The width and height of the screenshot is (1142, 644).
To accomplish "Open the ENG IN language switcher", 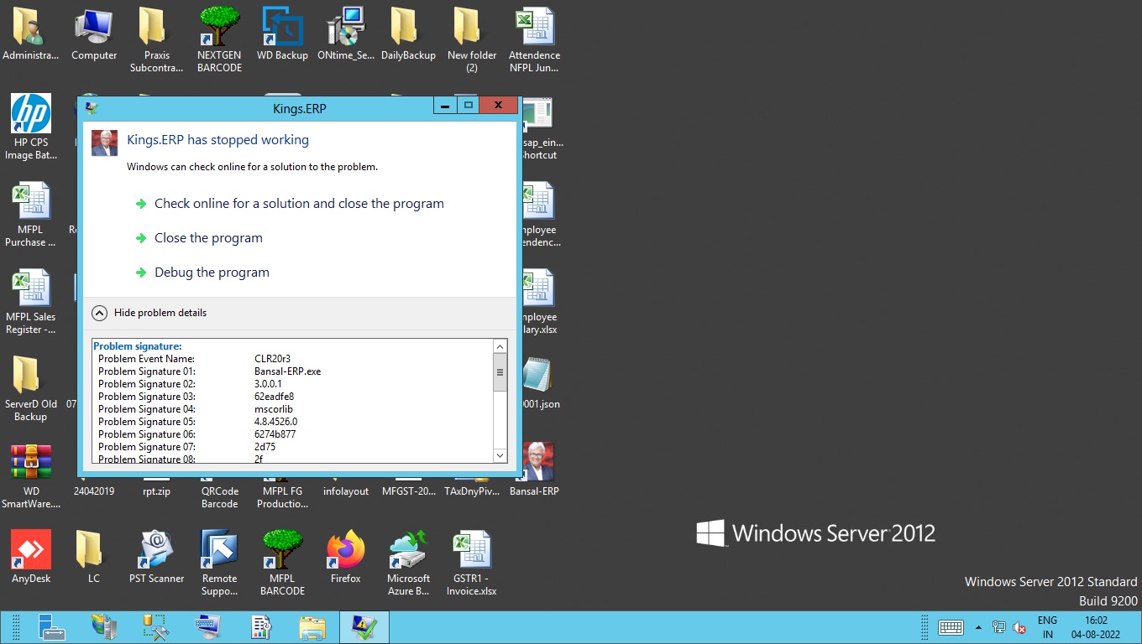I will [x=1047, y=627].
